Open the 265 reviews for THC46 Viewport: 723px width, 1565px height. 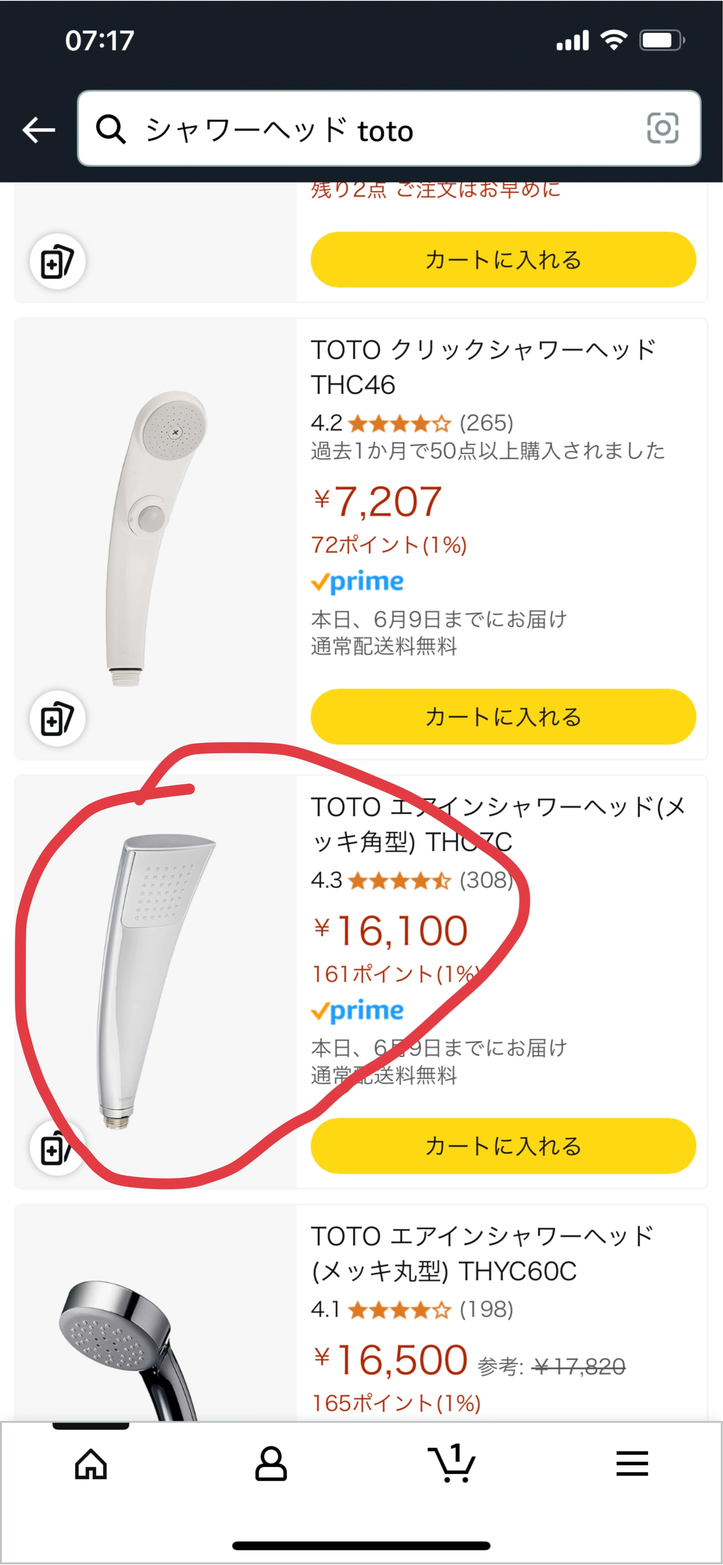click(x=486, y=423)
